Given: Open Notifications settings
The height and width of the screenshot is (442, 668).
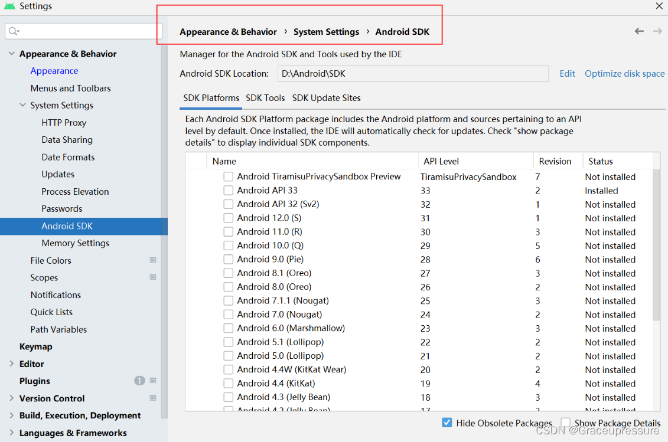Looking at the screenshot, I should tap(56, 294).
